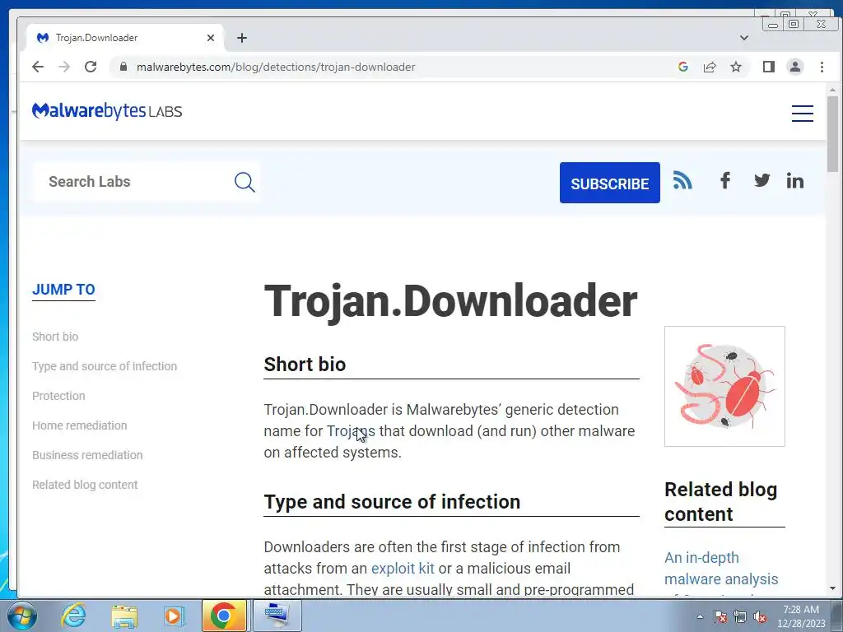Open the on-screen keyboard taskbar app
Screen dimensions: 843x632
point(276,616)
